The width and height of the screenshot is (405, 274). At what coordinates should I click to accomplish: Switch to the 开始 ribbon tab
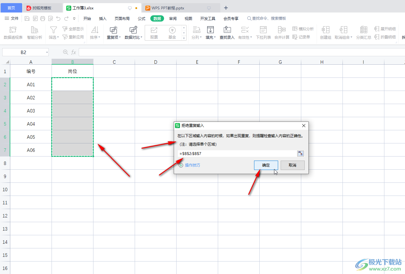pos(87,18)
